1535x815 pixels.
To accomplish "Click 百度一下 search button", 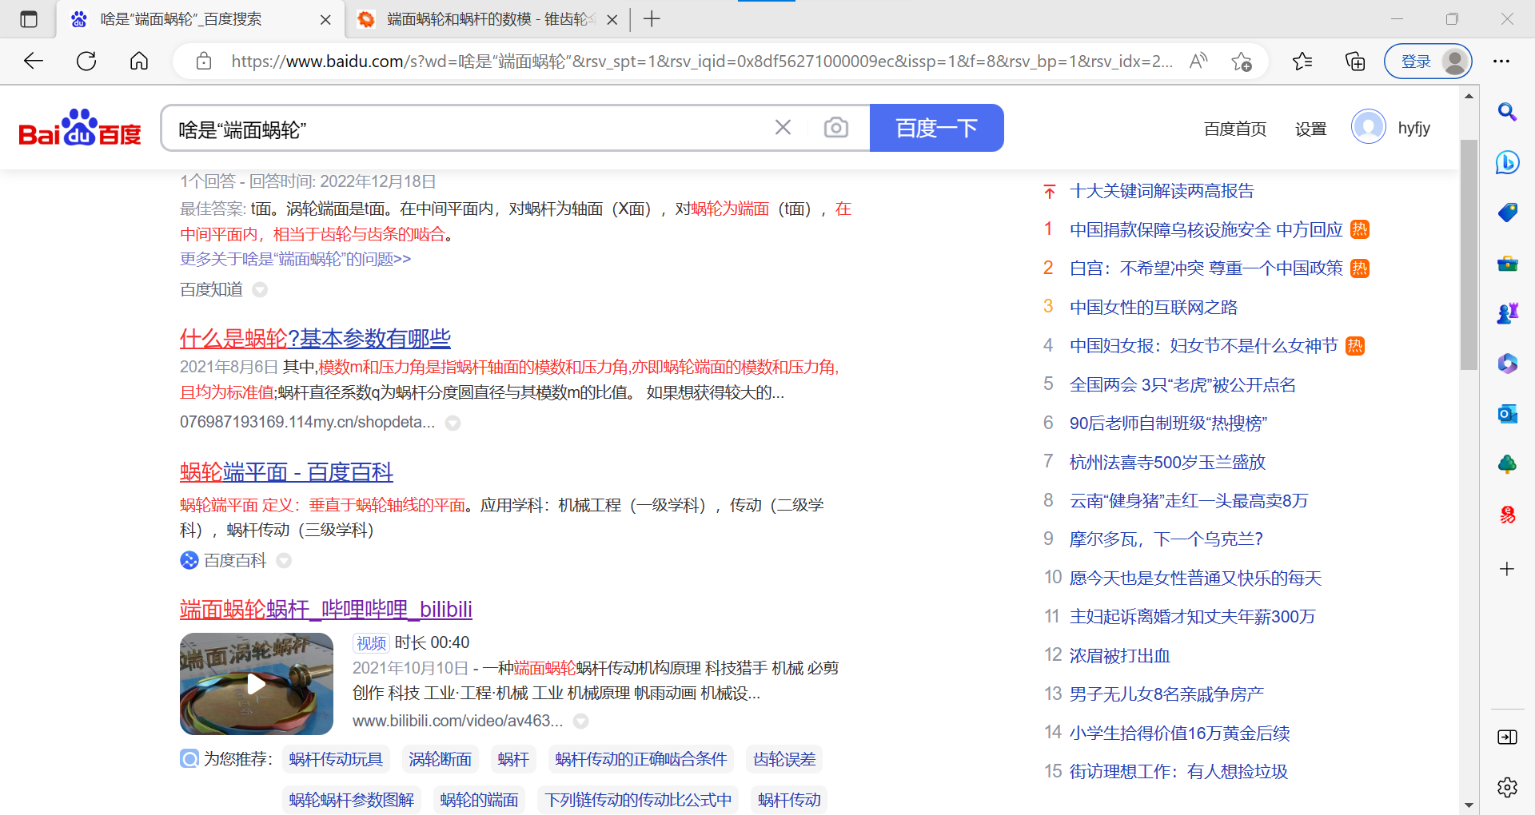I will tap(936, 128).
